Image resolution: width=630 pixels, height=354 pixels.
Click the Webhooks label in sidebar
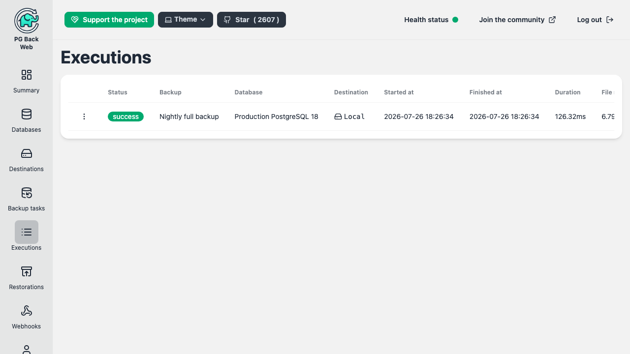pos(27,326)
